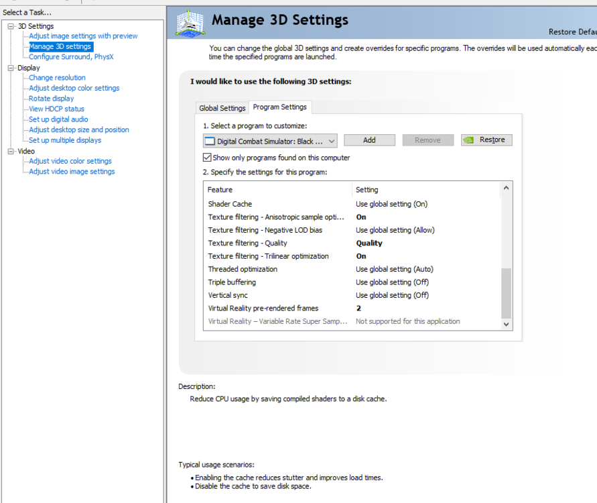Collapse the Video tree node
The height and width of the screenshot is (503, 597).
pos(11,151)
